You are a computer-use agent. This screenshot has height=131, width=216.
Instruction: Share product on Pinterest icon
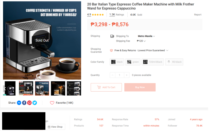29,103
